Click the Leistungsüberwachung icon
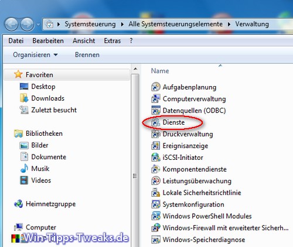 pyautogui.click(x=156, y=181)
